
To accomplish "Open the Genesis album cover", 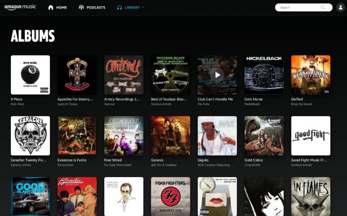I will point(170,136).
